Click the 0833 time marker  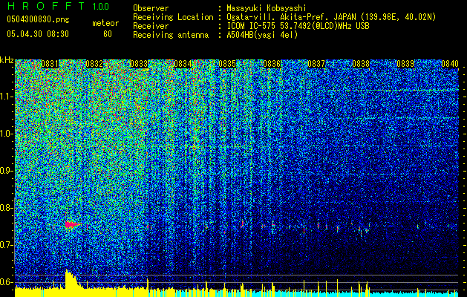(x=139, y=64)
